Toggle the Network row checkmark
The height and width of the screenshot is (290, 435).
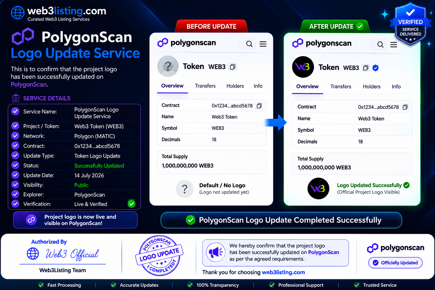15,136
